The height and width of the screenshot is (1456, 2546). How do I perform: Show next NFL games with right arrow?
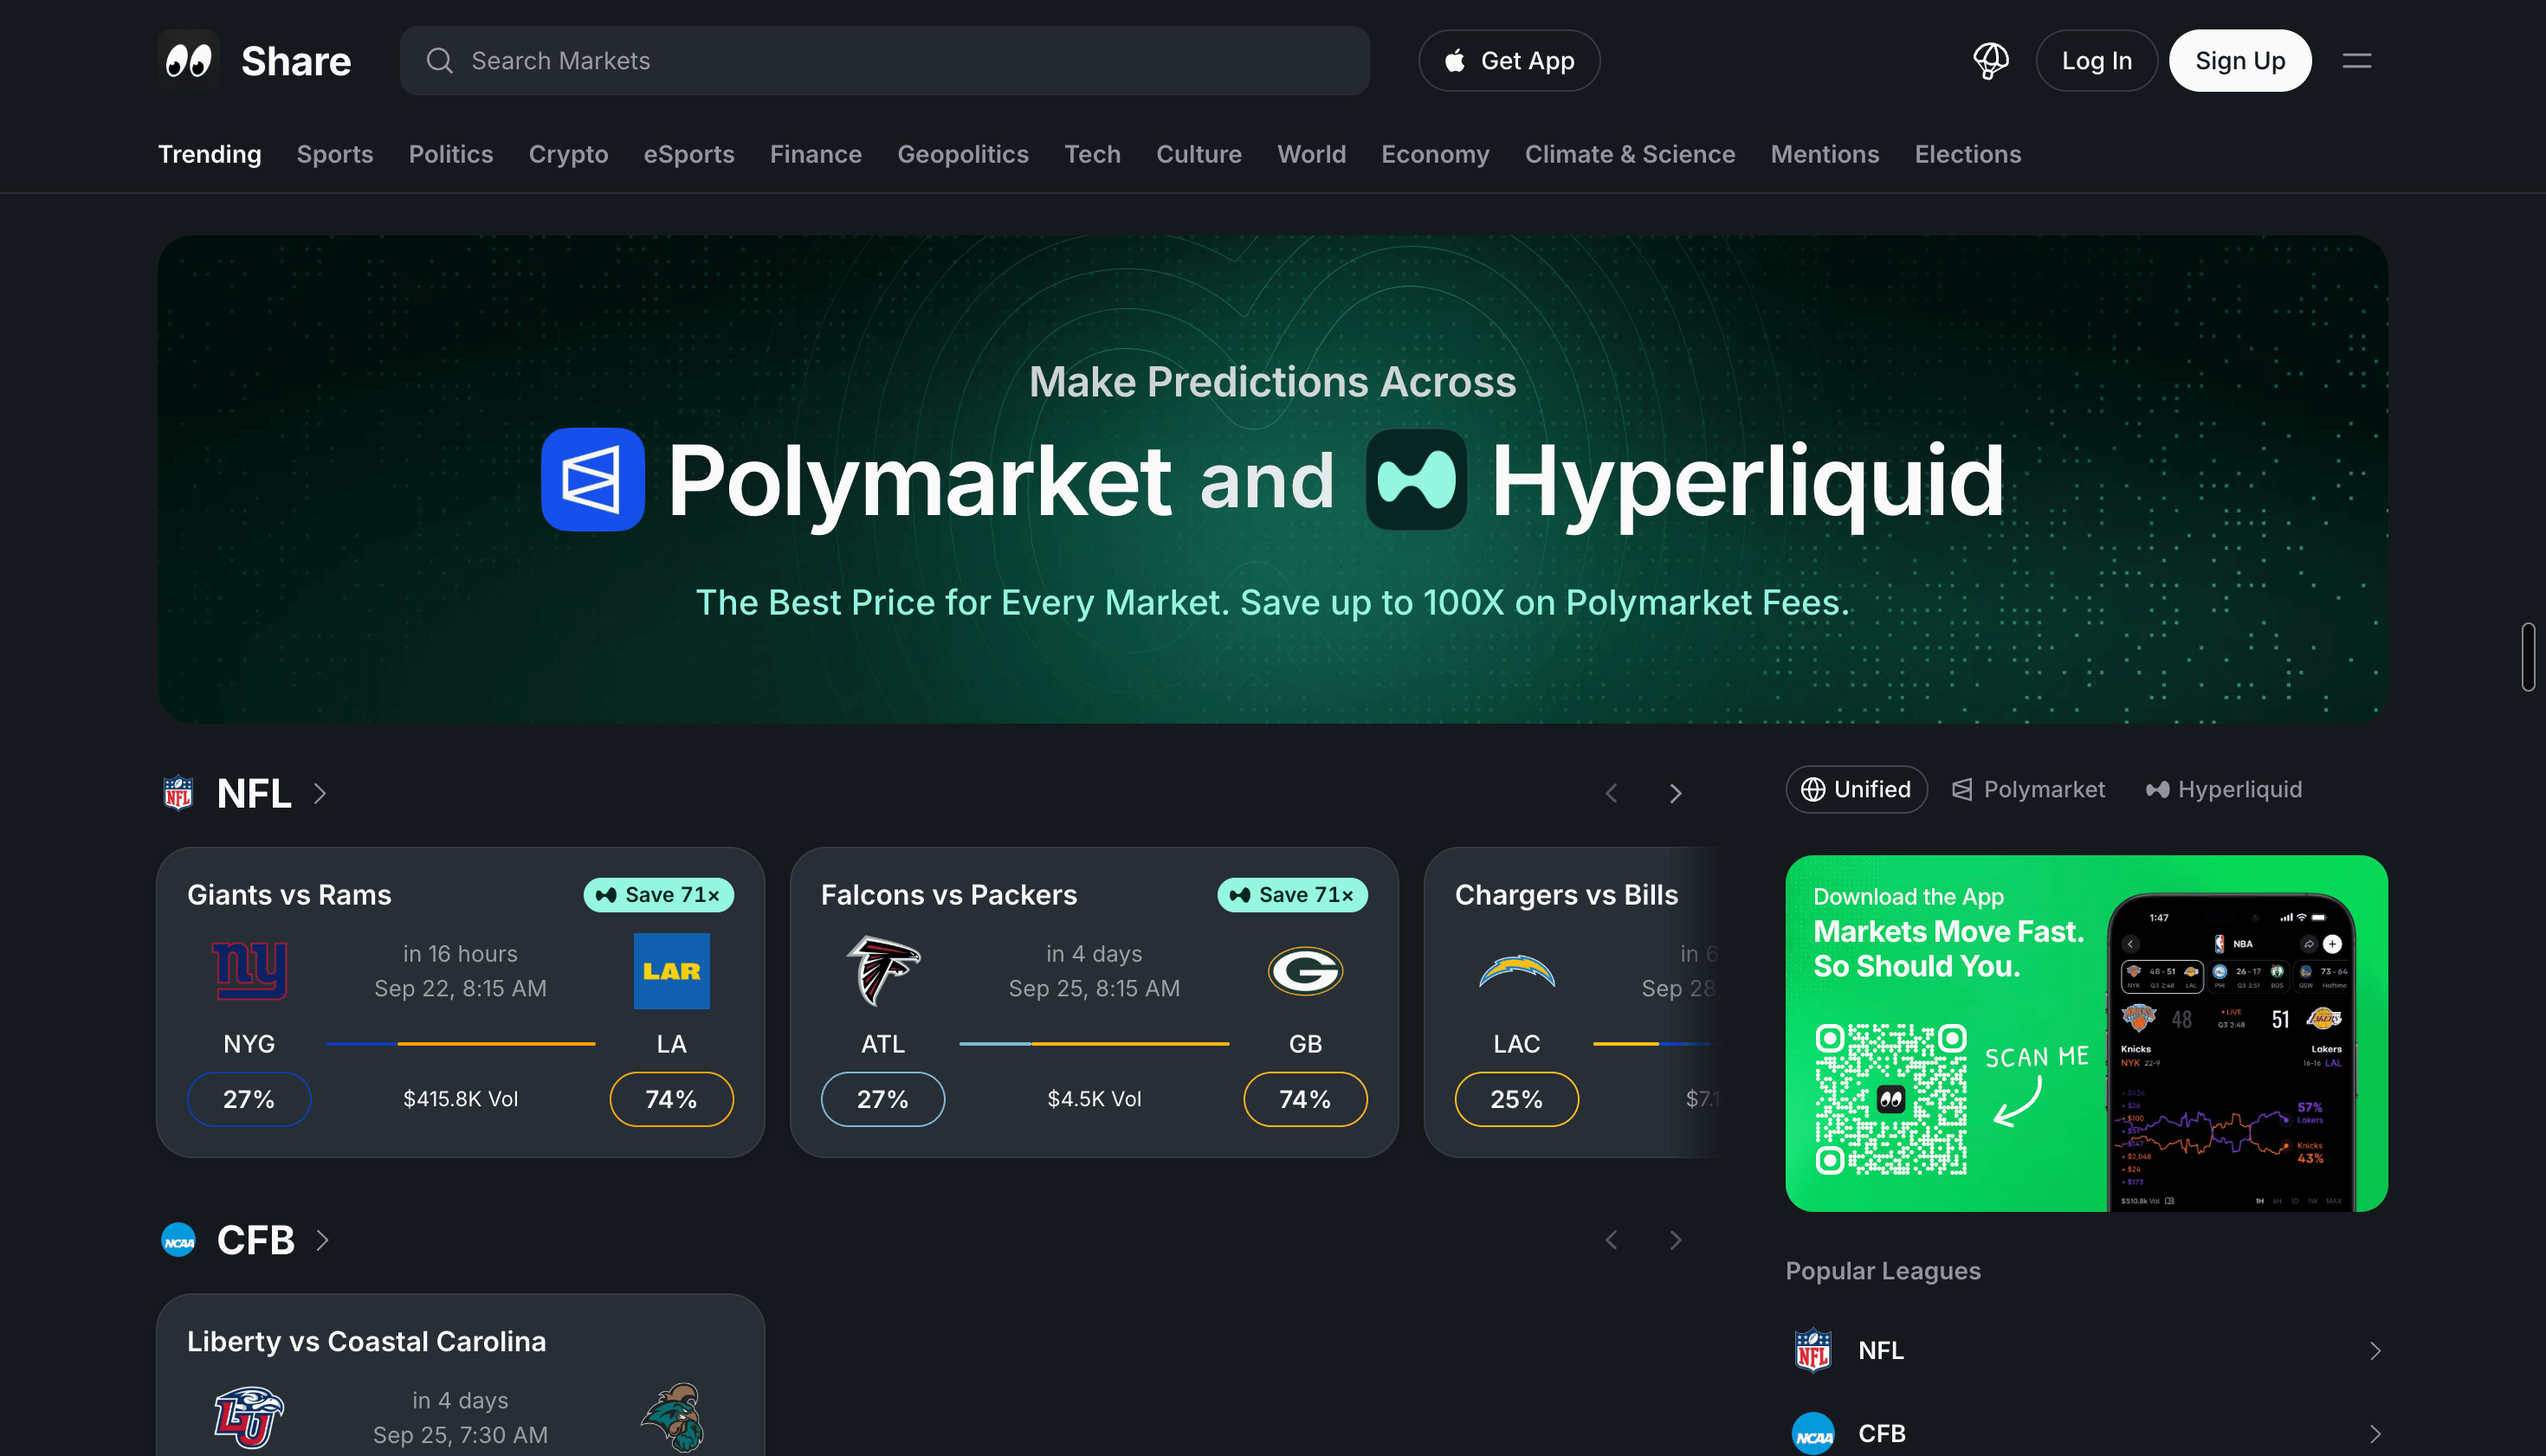coord(1676,793)
